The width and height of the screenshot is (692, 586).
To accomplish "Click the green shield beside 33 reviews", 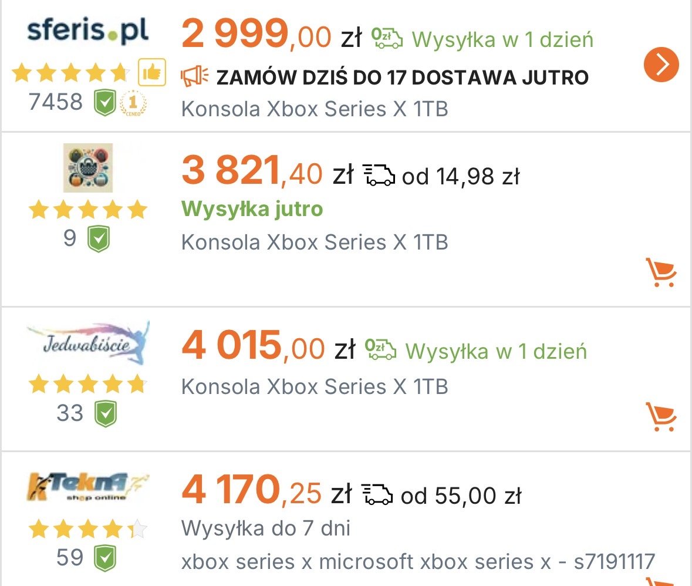I will point(106,413).
